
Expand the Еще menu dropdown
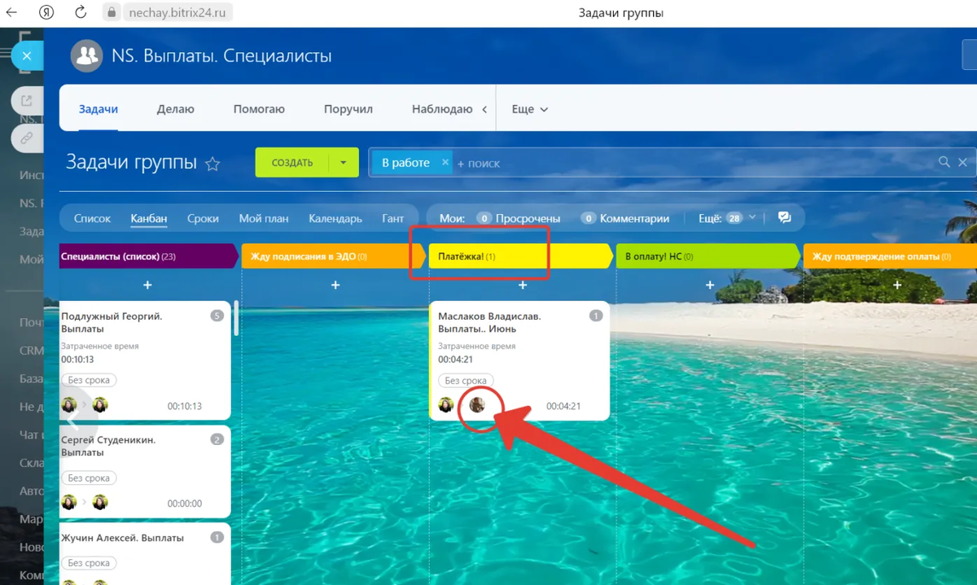click(x=529, y=109)
